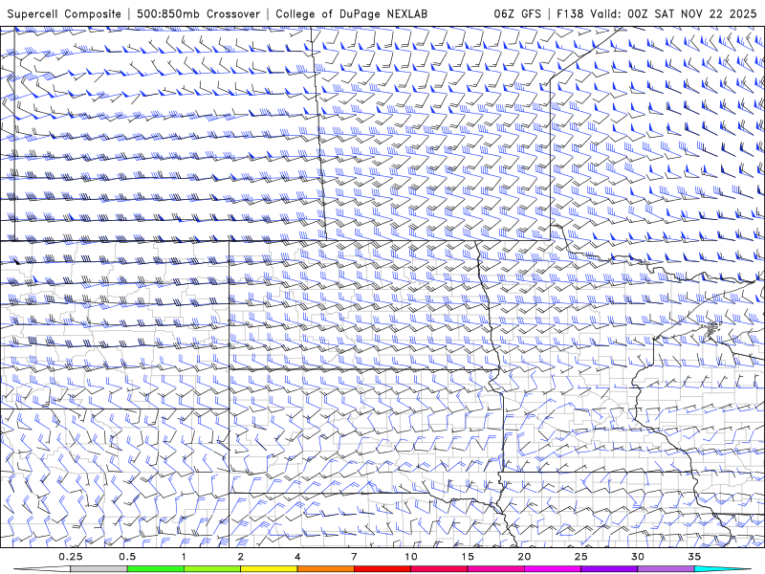This screenshot has height=574, width=765.
Task: Click the legend value 7
Action: click(354, 557)
